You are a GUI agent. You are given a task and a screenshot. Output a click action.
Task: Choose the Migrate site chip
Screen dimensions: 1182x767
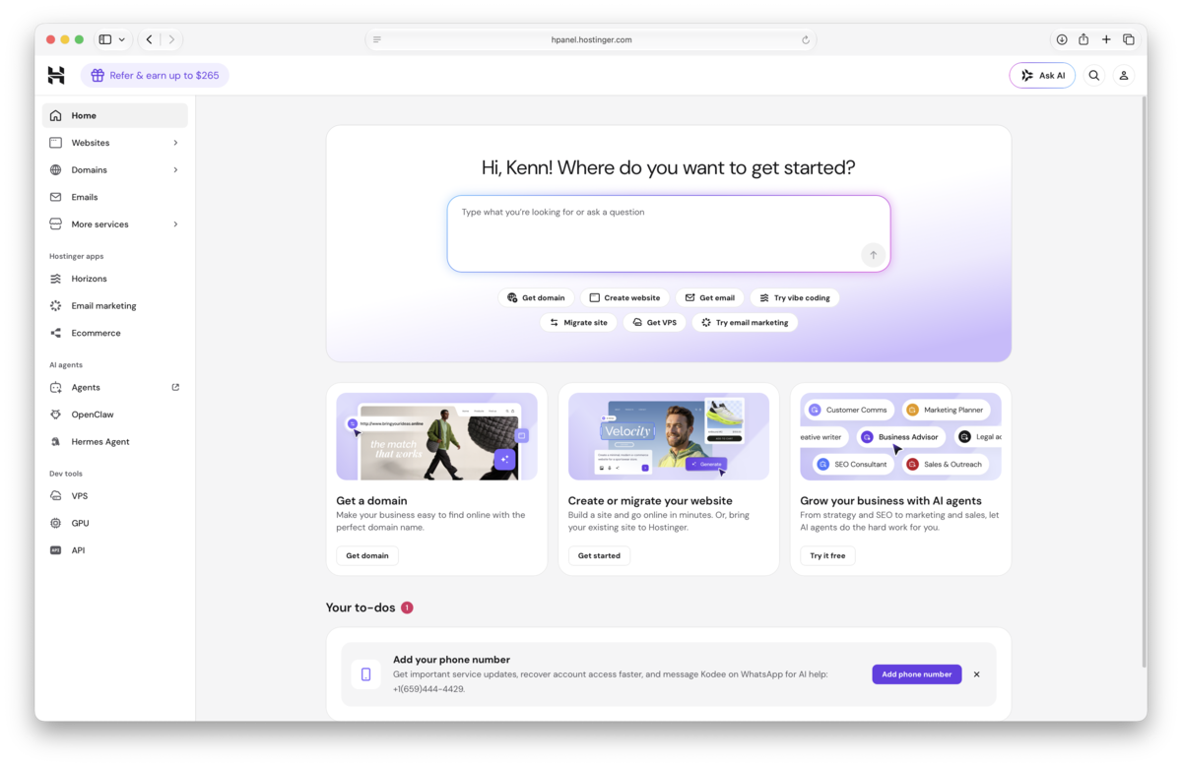[578, 322]
